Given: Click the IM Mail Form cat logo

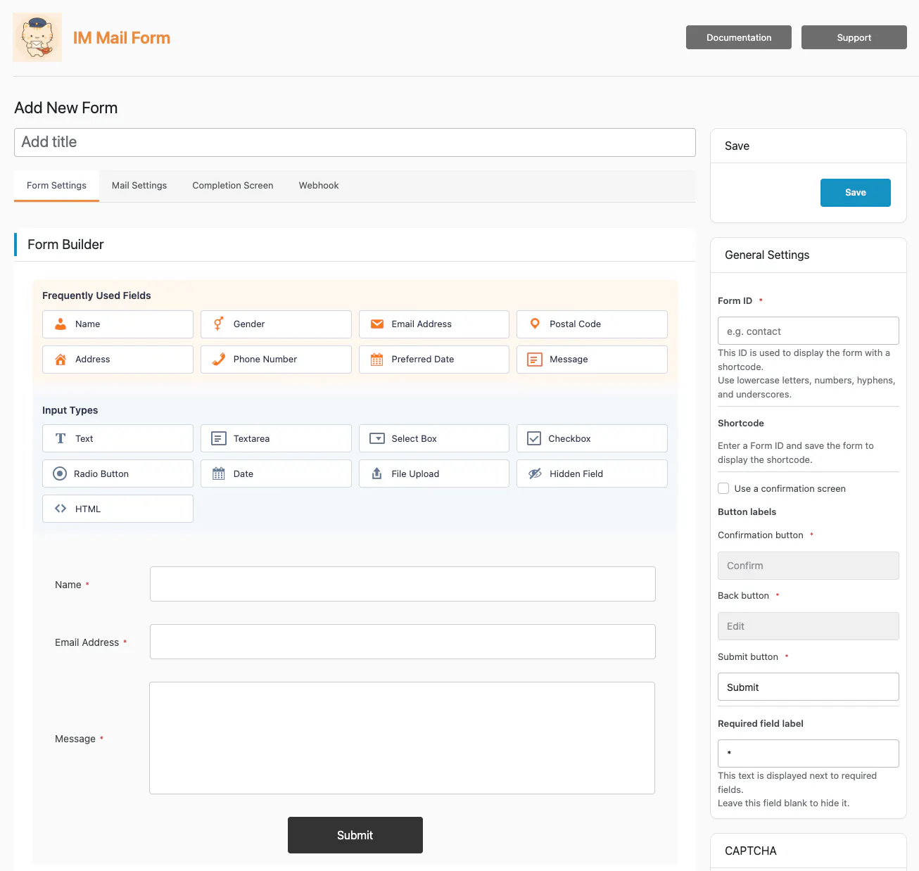Looking at the screenshot, I should coord(37,37).
